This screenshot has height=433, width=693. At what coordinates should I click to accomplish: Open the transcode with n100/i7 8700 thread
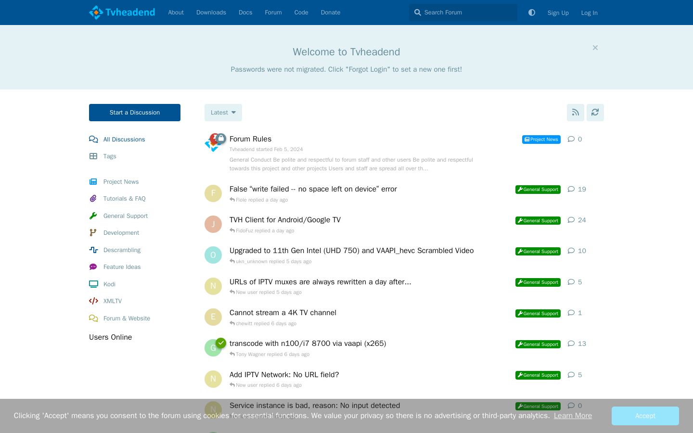click(308, 344)
